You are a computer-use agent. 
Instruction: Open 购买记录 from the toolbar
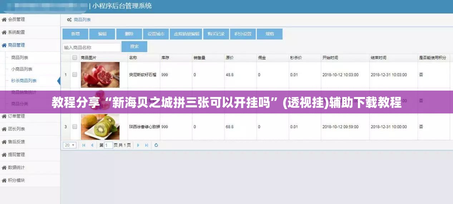tap(216, 34)
